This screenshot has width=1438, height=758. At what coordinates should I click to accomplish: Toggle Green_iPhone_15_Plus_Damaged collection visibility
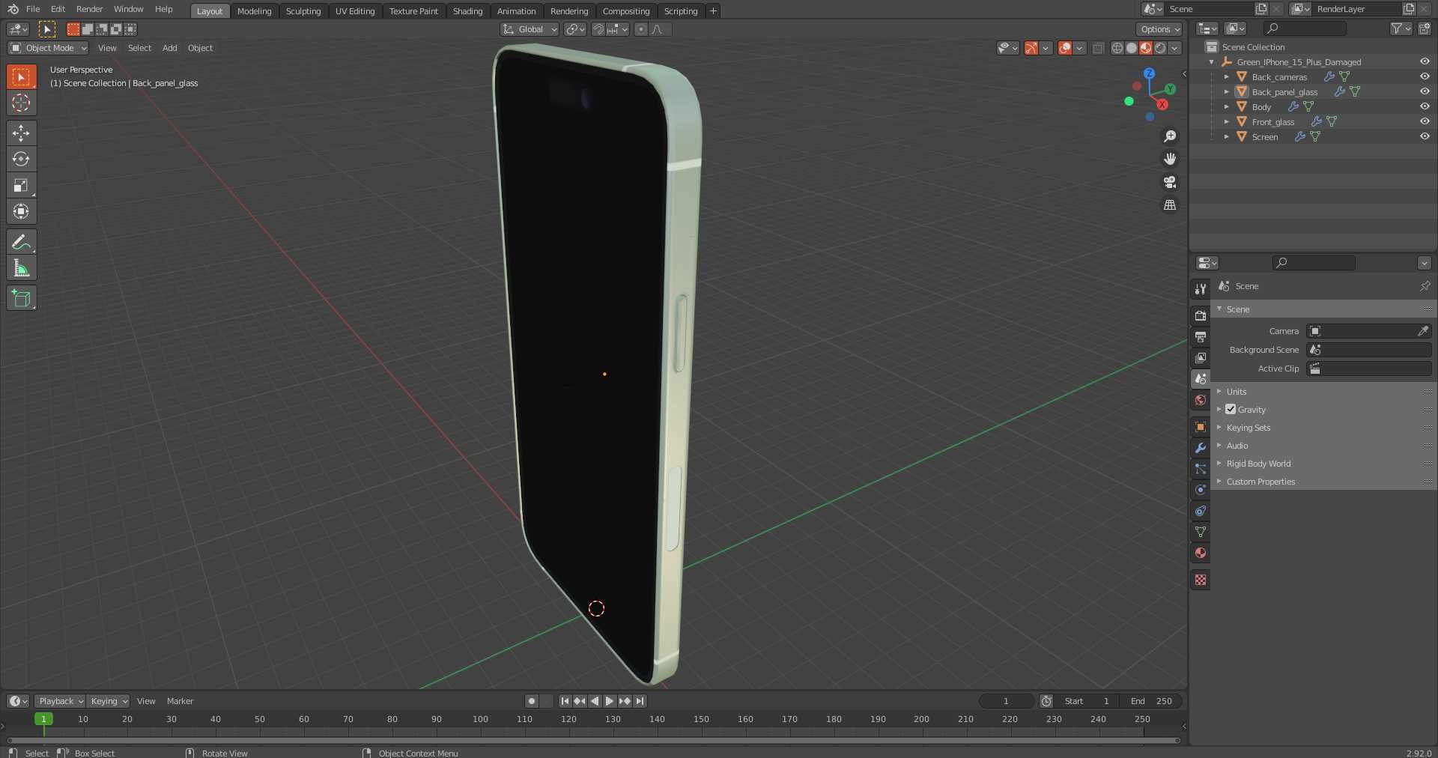pyautogui.click(x=1425, y=61)
